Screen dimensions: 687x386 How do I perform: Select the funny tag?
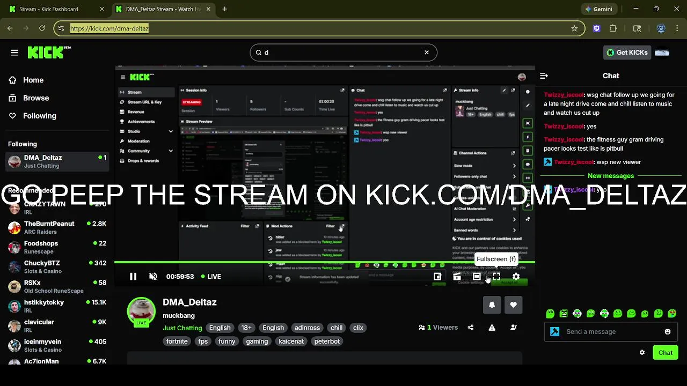tap(226, 341)
